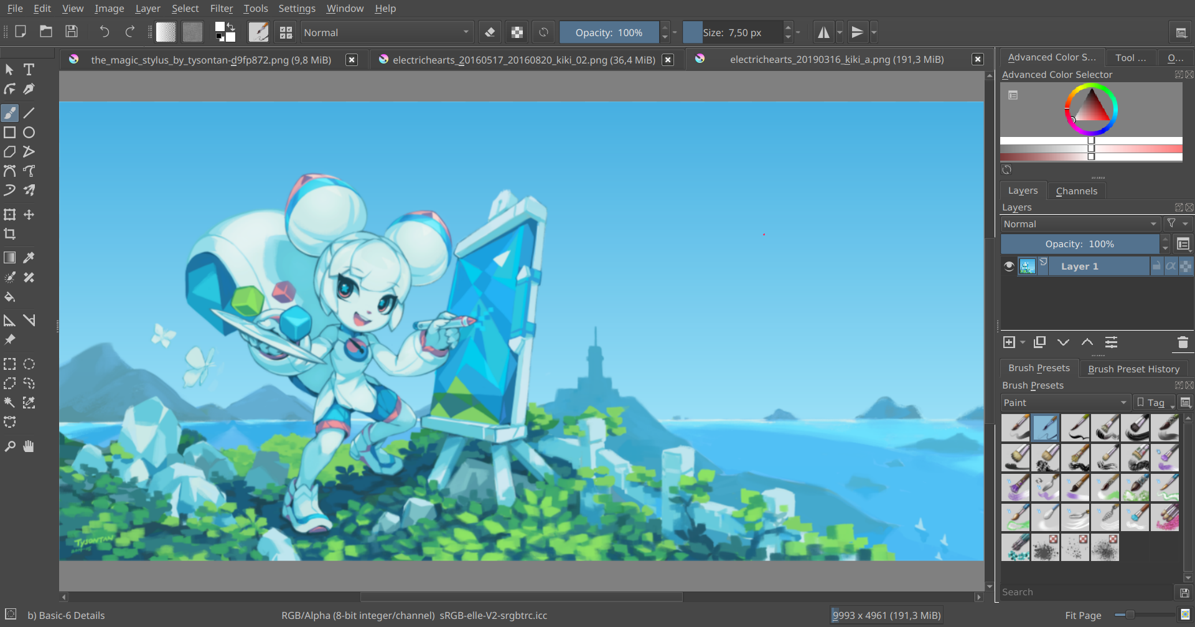Open the Paint brush tag dropdown
The image size is (1195, 627).
1064,402
